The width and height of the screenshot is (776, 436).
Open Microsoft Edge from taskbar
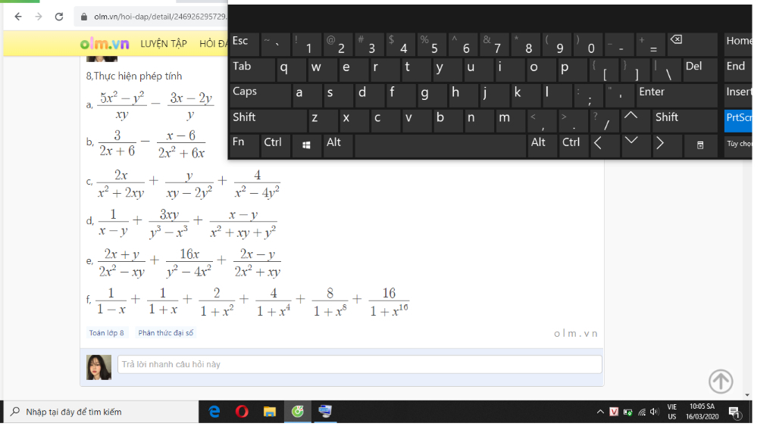[x=214, y=411]
